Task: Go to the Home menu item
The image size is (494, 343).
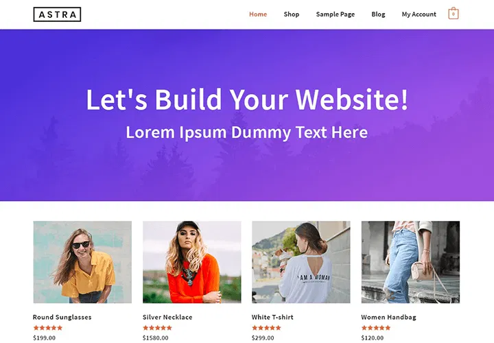Action: point(258,14)
